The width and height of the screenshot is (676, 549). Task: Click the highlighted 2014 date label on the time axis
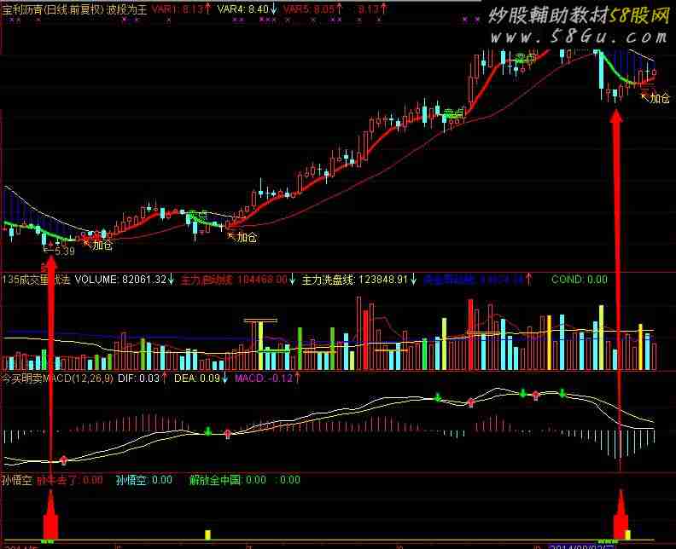pyautogui.click(x=582, y=546)
